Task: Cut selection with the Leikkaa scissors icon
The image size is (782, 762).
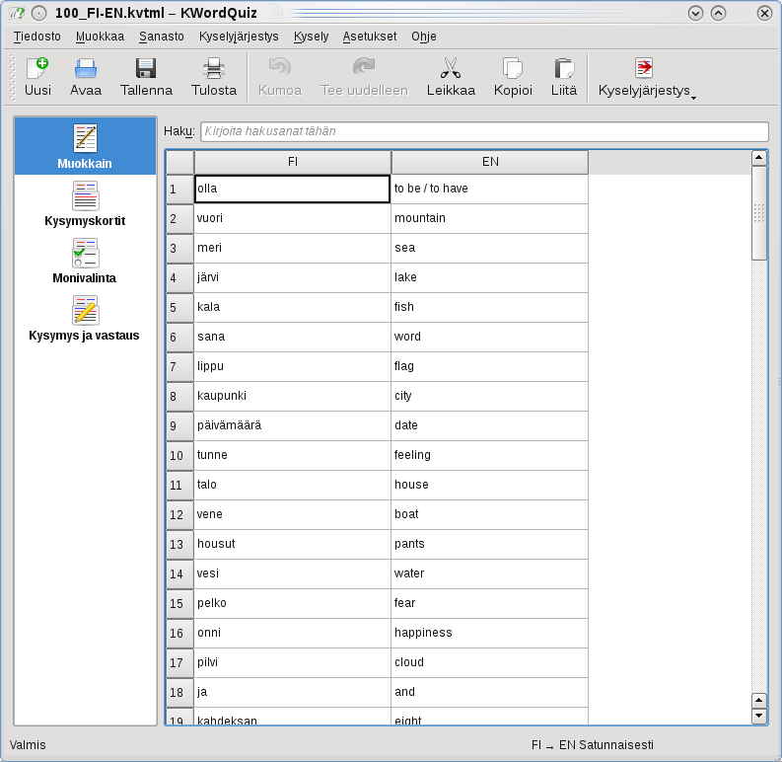Action: click(x=451, y=68)
